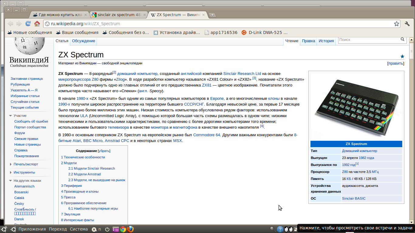Click the panel search magnifier icon
Viewport: 415px width, 233px height.
click(273, 229)
